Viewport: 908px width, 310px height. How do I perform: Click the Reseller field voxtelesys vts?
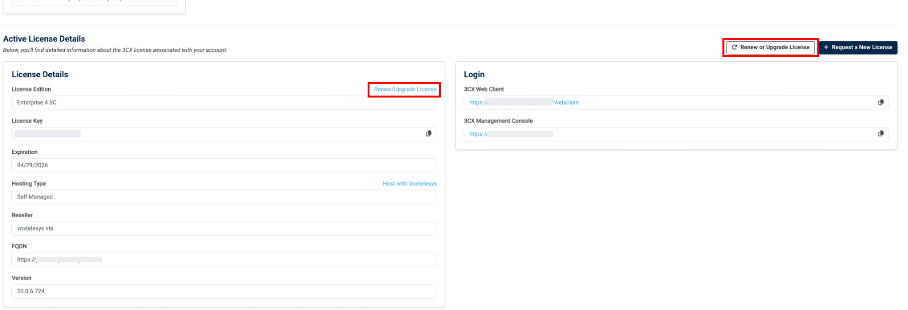[224, 228]
